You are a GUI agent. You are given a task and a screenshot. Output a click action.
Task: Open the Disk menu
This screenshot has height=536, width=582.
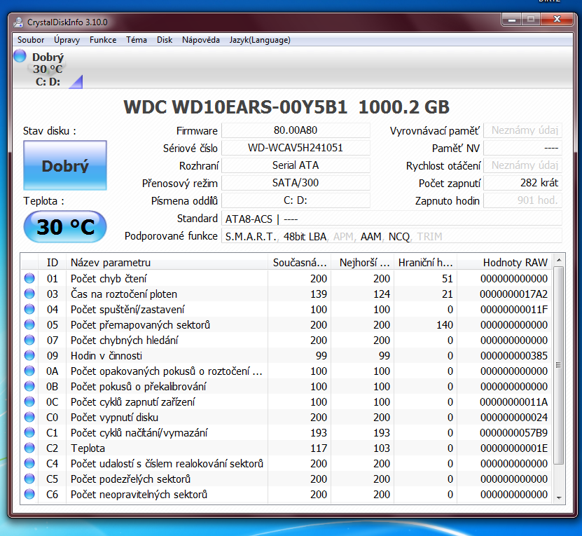[165, 40]
